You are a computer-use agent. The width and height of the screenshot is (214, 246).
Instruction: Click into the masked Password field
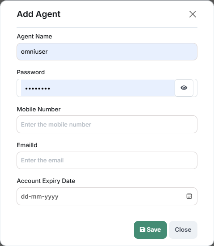click(x=98, y=88)
